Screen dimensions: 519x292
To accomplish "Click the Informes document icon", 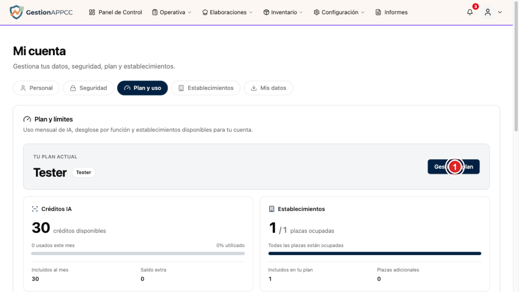I will (378, 12).
